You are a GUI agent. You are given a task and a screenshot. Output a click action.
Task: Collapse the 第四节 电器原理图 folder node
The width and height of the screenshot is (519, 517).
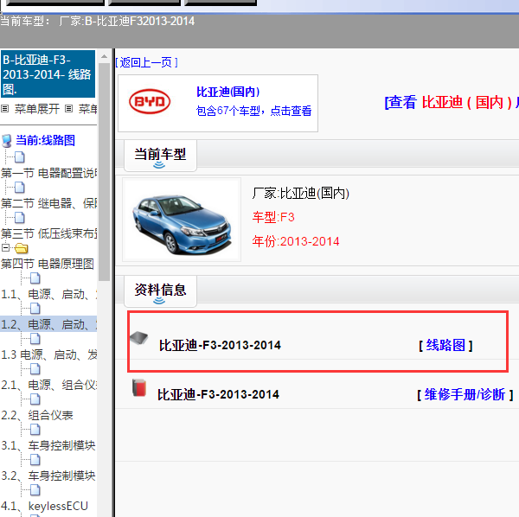[x=5, y=247]
